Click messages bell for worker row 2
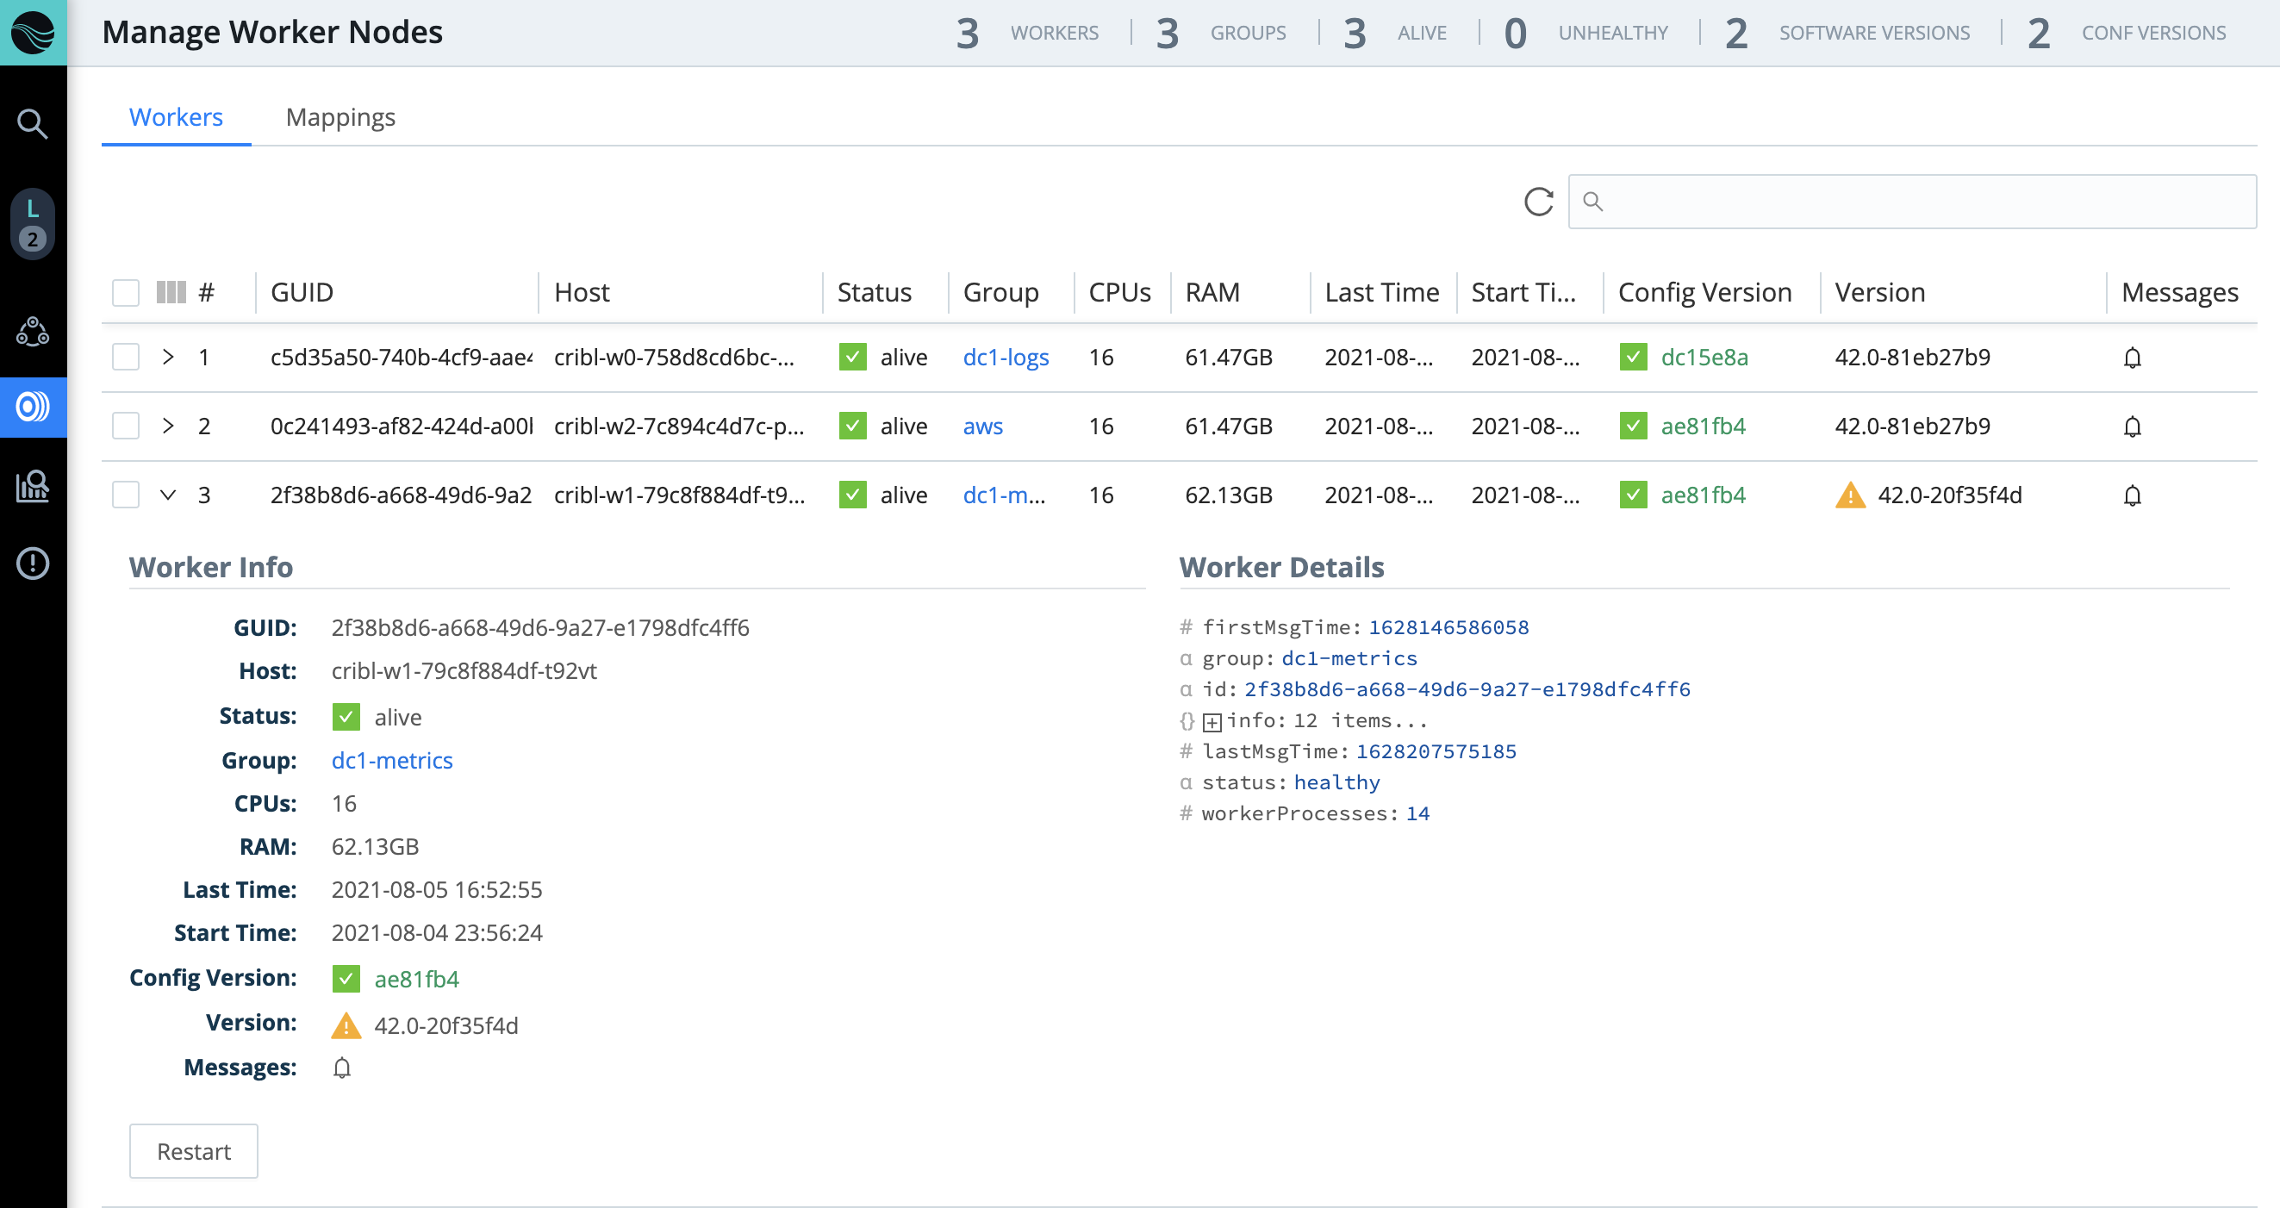The image size is (2280, 1208). 2132,427
